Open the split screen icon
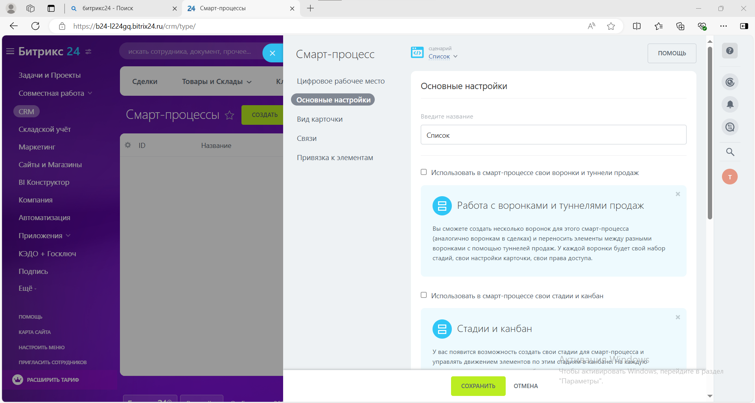The width and height of the screenshot is (755, 403). pos(637,26)
